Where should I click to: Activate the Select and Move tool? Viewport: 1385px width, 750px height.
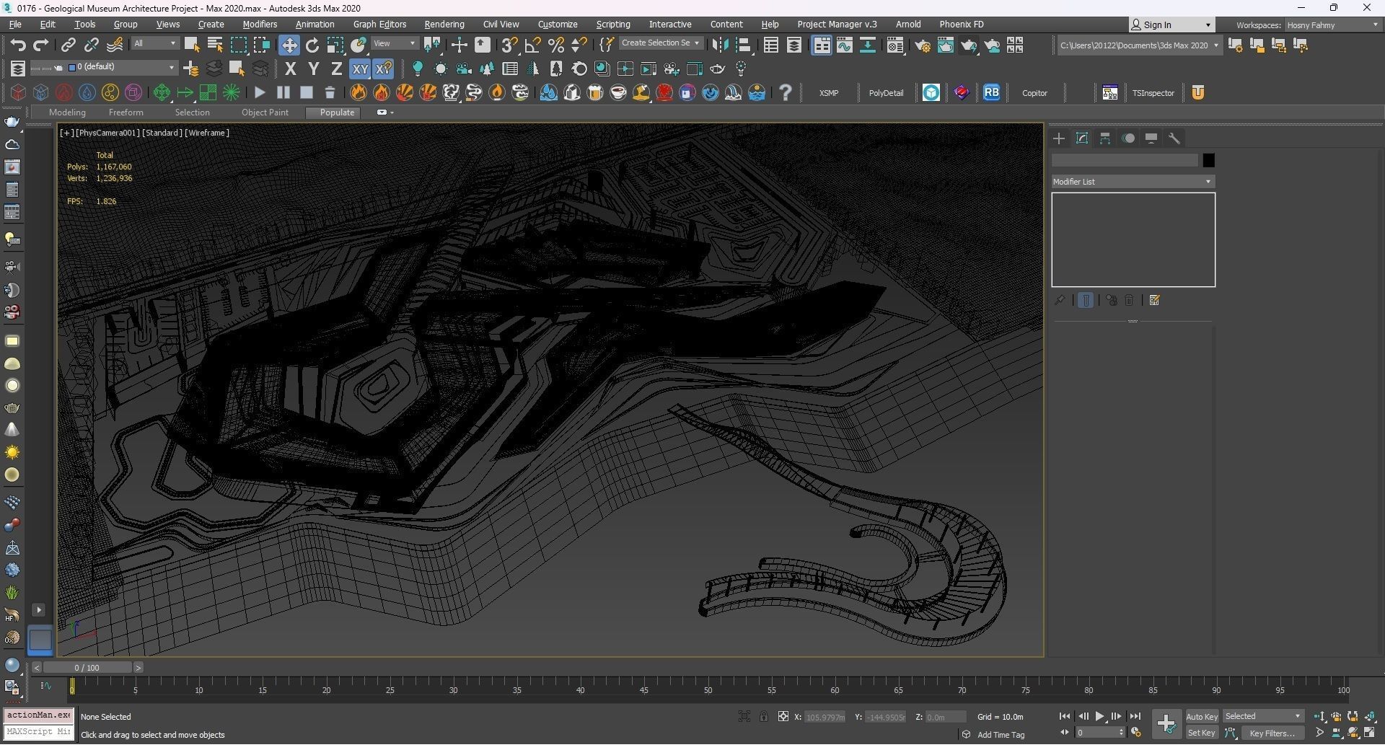289,45
